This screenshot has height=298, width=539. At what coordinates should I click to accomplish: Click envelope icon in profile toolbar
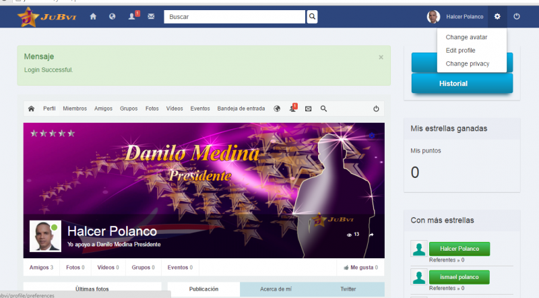click(x=309, y=109)
